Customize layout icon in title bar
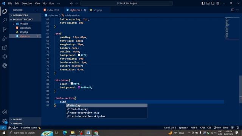The image size is (242, 136). point(218,3)
